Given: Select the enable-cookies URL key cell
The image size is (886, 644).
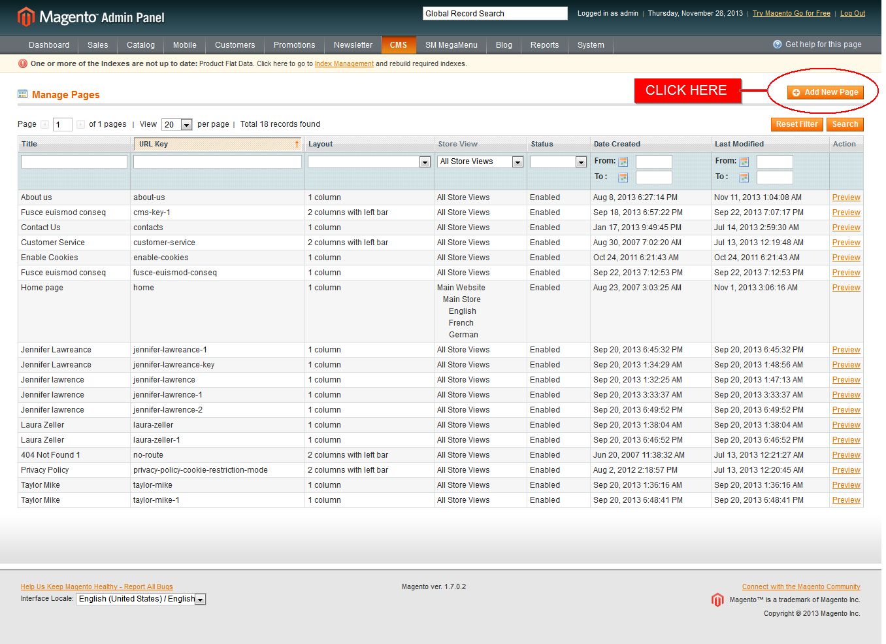Looking at the screenshot, I should 161,258.
